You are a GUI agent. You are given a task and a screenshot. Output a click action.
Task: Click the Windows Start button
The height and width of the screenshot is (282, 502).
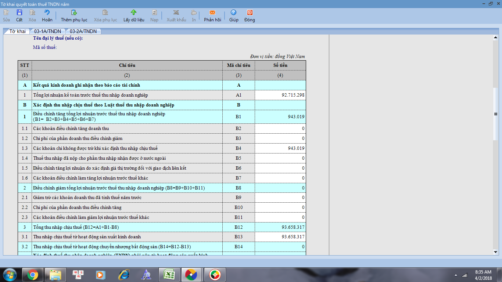pyautogui.click(x=10, y=275)
